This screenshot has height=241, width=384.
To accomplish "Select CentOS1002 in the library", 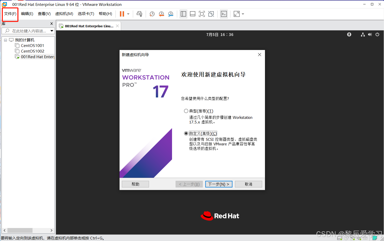I will (x=33, y=51).
